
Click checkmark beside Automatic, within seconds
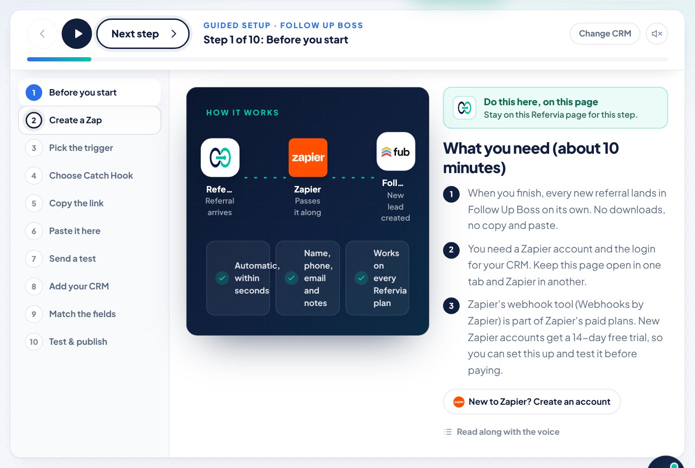point(222,278)
